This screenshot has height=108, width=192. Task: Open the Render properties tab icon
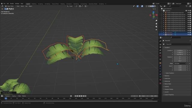click(x=160, y=45)
